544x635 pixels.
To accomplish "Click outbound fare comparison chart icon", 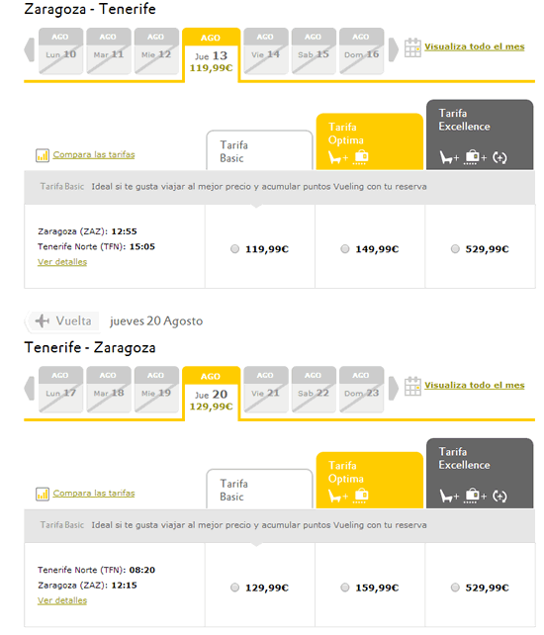I will click(x=43, y=155).
